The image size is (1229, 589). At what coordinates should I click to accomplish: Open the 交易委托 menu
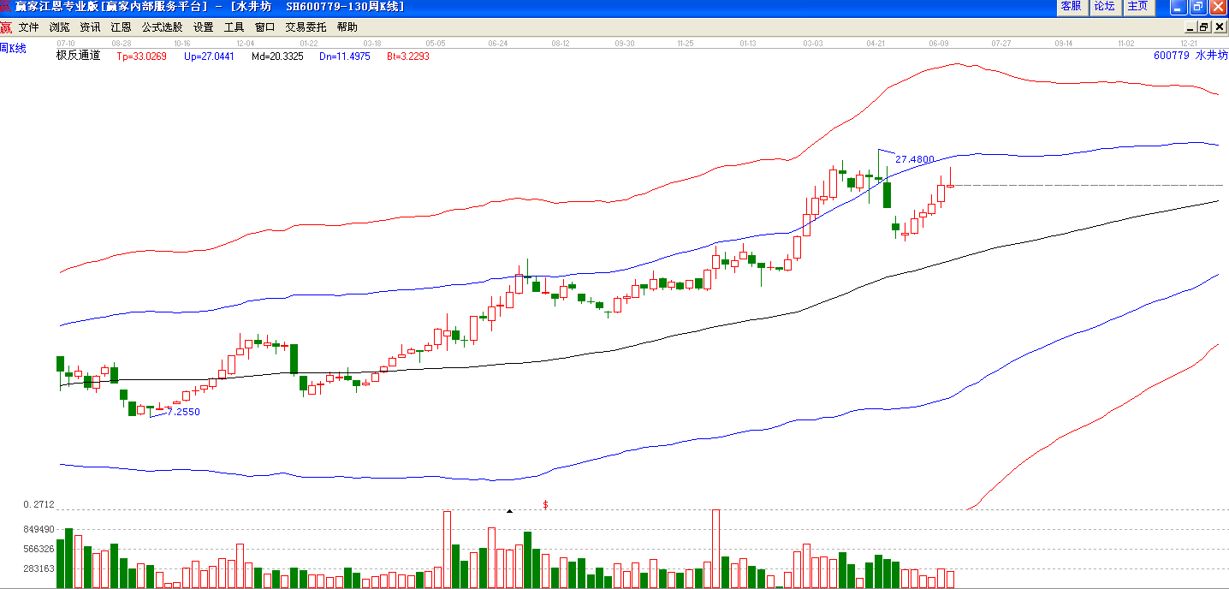306,27
